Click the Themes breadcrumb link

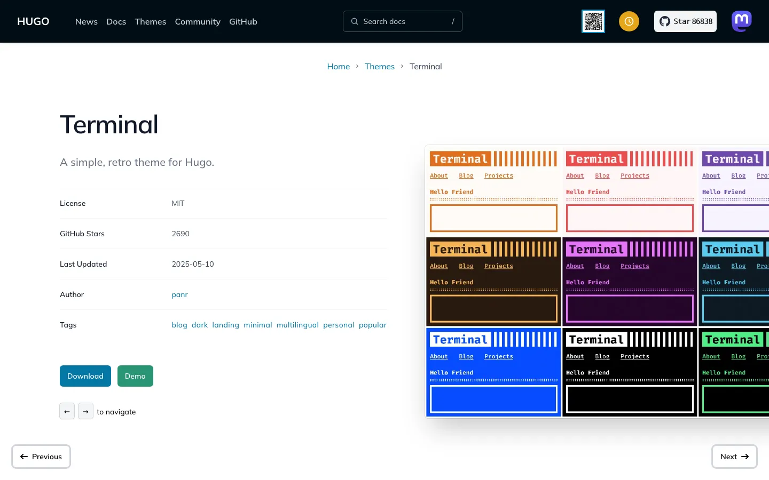pos(380,67)
